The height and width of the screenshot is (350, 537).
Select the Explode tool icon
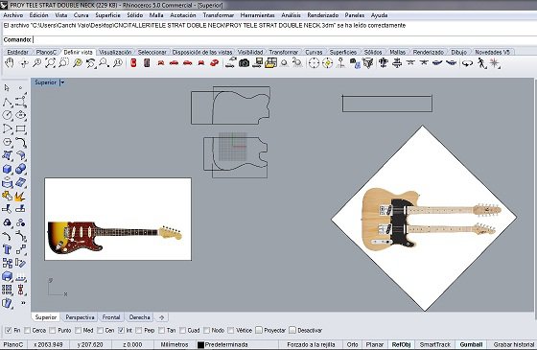(x=20, y=197)
